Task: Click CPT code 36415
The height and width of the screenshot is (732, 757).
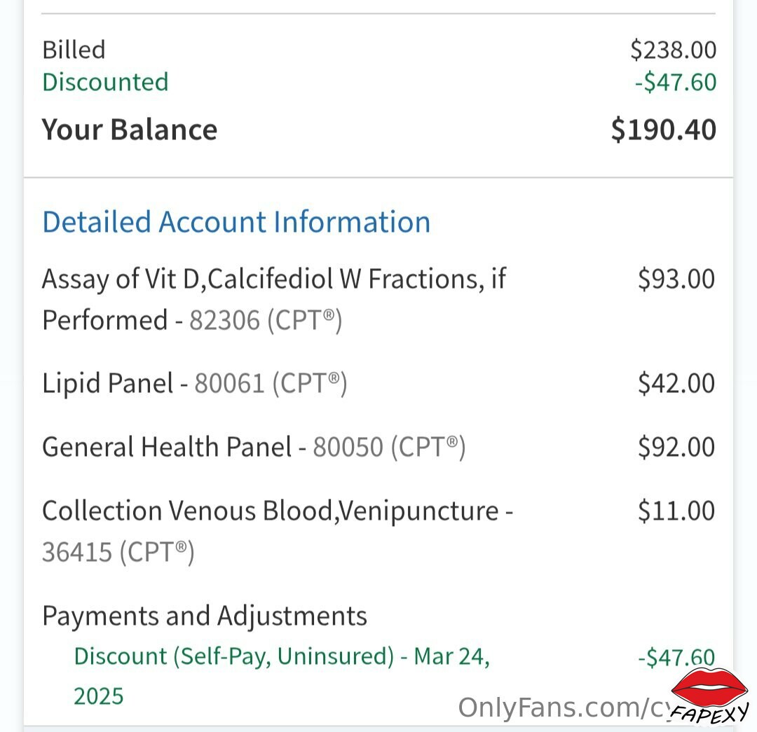Action: [77, 553]
